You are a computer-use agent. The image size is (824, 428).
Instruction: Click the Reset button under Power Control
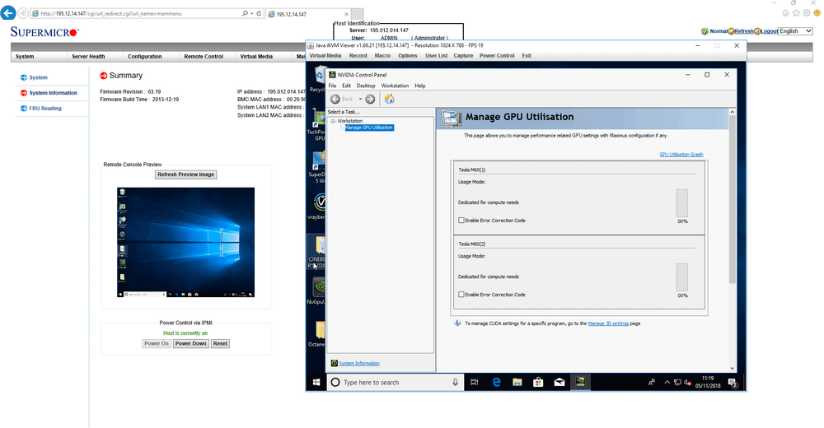pos(220,343)
